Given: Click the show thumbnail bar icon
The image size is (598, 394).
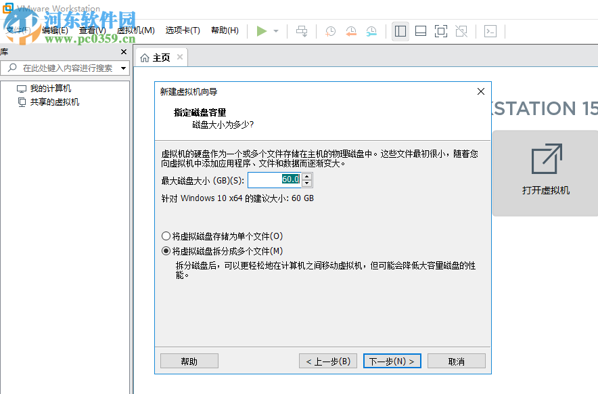Looking at the screenshot, I should [420, 30].
